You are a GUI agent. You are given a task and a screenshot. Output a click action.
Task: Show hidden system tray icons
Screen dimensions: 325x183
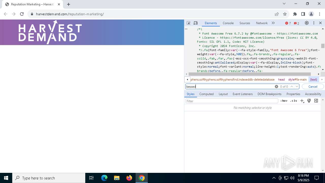click(x=274, y=178)
